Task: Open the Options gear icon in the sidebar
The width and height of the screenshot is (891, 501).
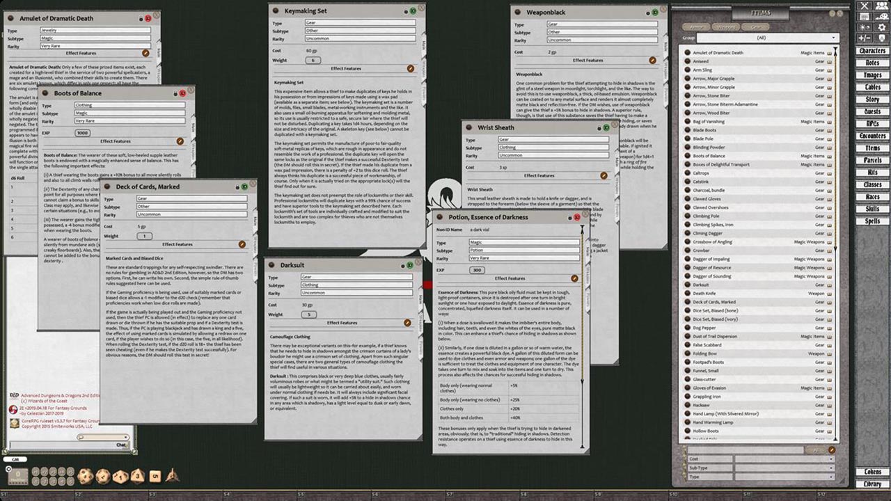Action: (x=882, y=27)
